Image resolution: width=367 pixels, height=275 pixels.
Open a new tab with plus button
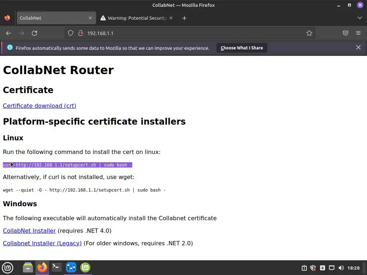tap(185, 18)
